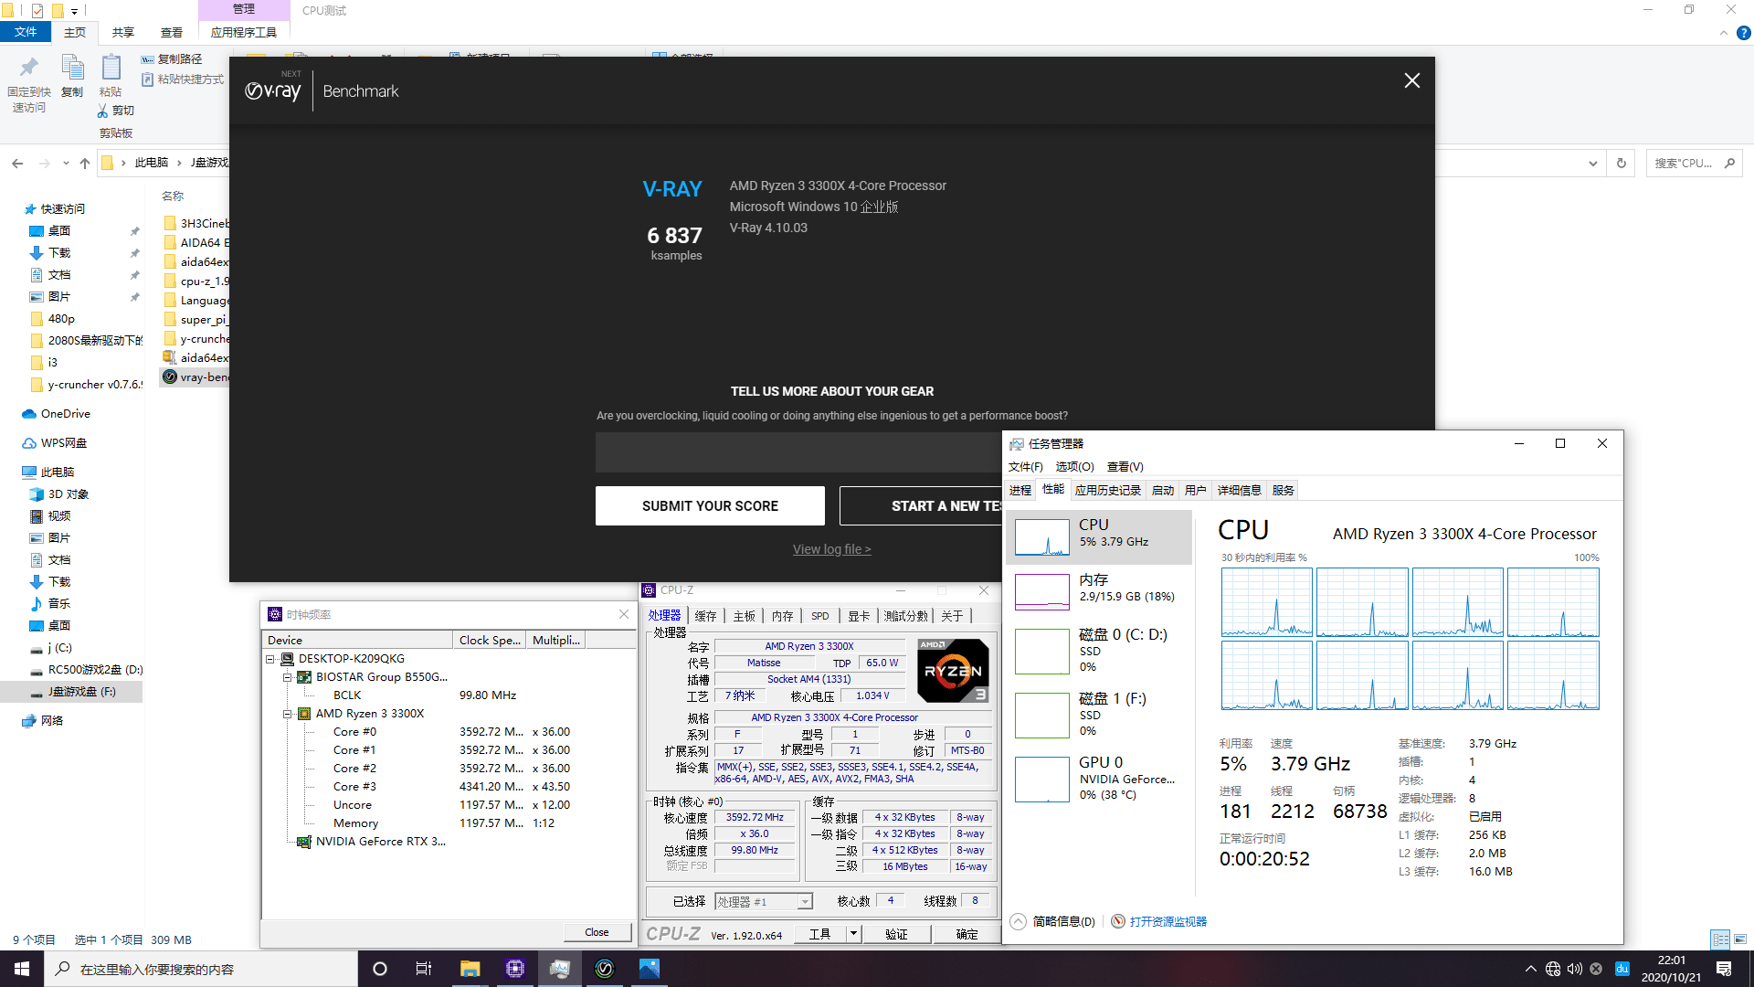1754x987 pixels.
Task: Open Resource Monitor link
Action: click(1159, 921)
